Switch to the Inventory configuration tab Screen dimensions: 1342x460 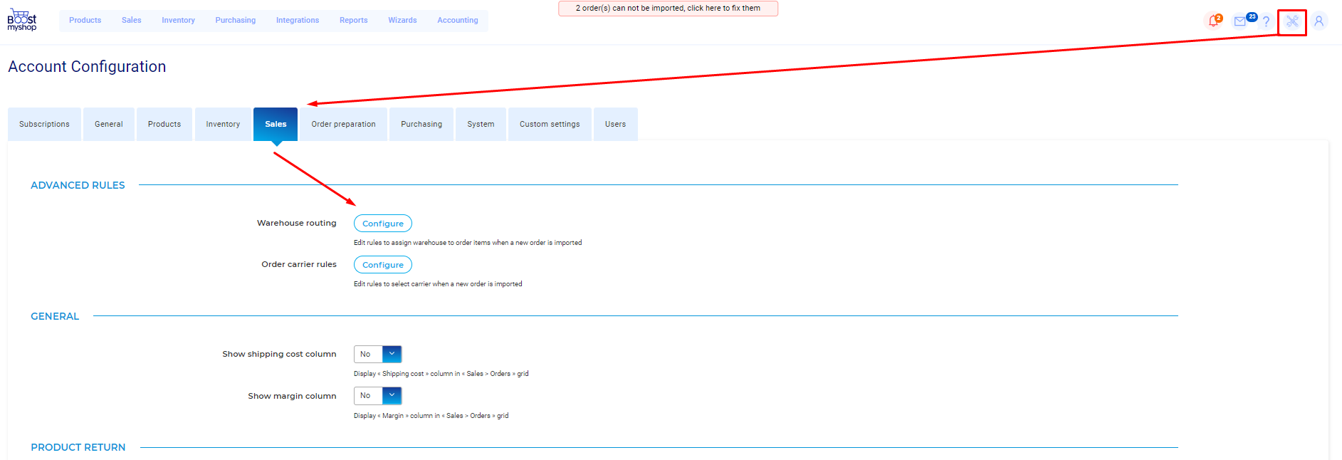pos(223,124)
